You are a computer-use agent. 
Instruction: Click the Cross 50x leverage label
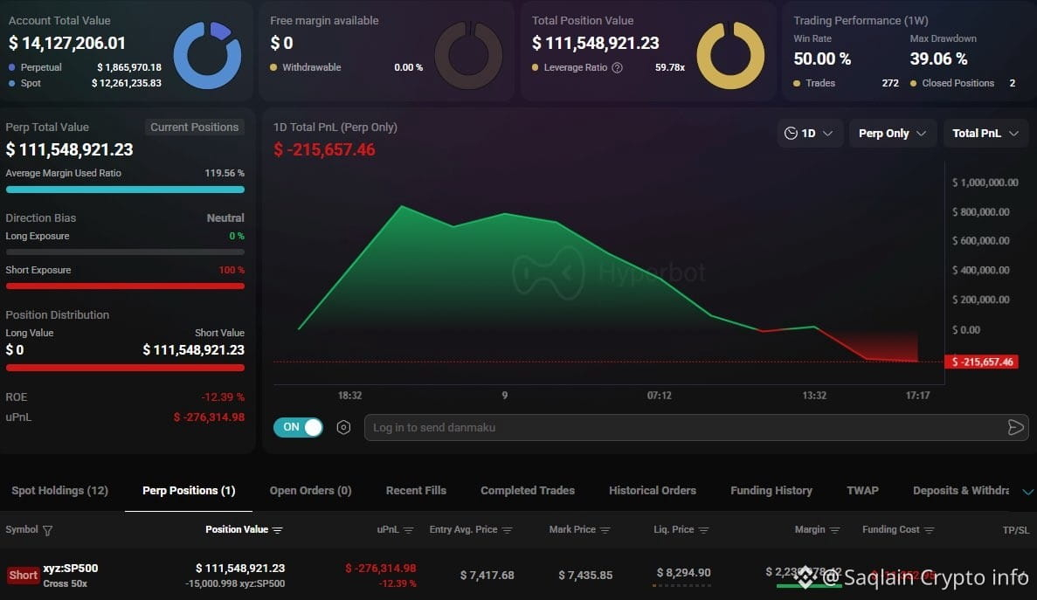[x=65, y=584]
